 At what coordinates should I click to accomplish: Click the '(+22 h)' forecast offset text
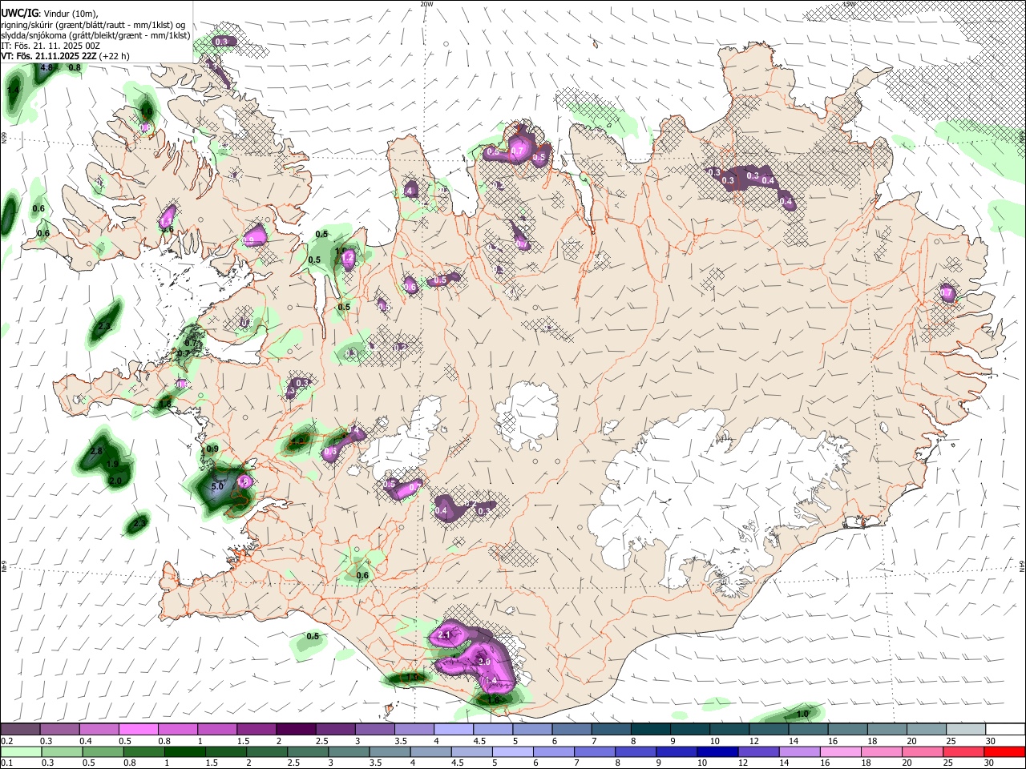(114, 56)
